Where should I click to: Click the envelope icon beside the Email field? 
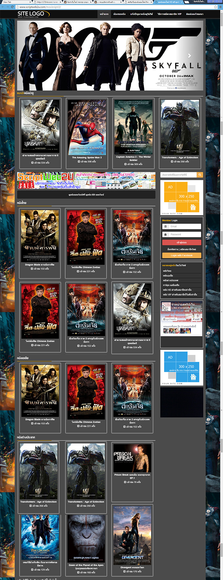point(165,226)
